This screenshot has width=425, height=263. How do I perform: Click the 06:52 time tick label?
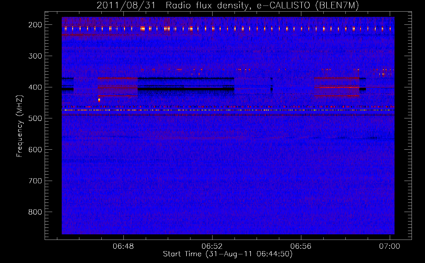pyautogui.click(x=212, y=246)
